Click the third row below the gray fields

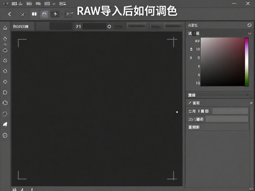click(218, 127)
